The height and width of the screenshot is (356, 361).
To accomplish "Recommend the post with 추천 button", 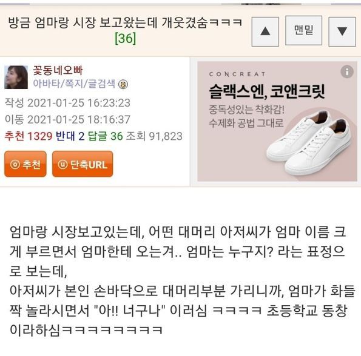I will 25,164.
